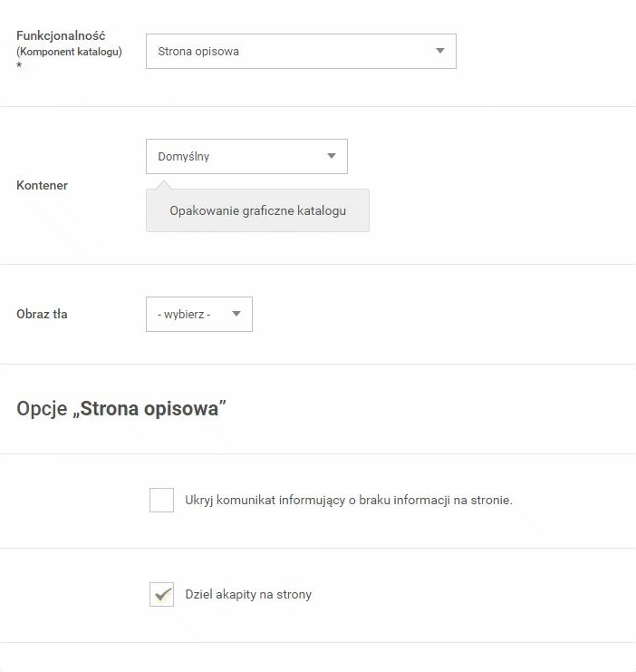Click the selected Strona opisowa value text
Image resolution: width=636 pixels, height=672 pixels.
(198, 52)
